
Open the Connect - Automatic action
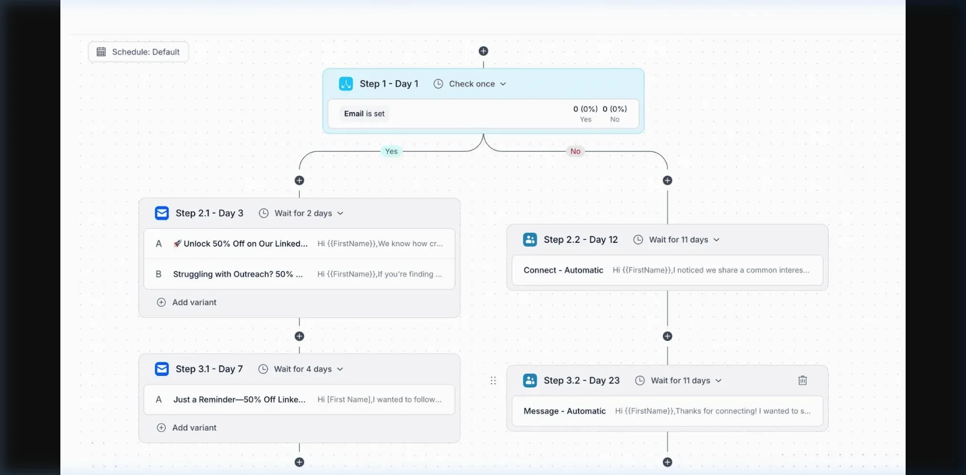668,270
